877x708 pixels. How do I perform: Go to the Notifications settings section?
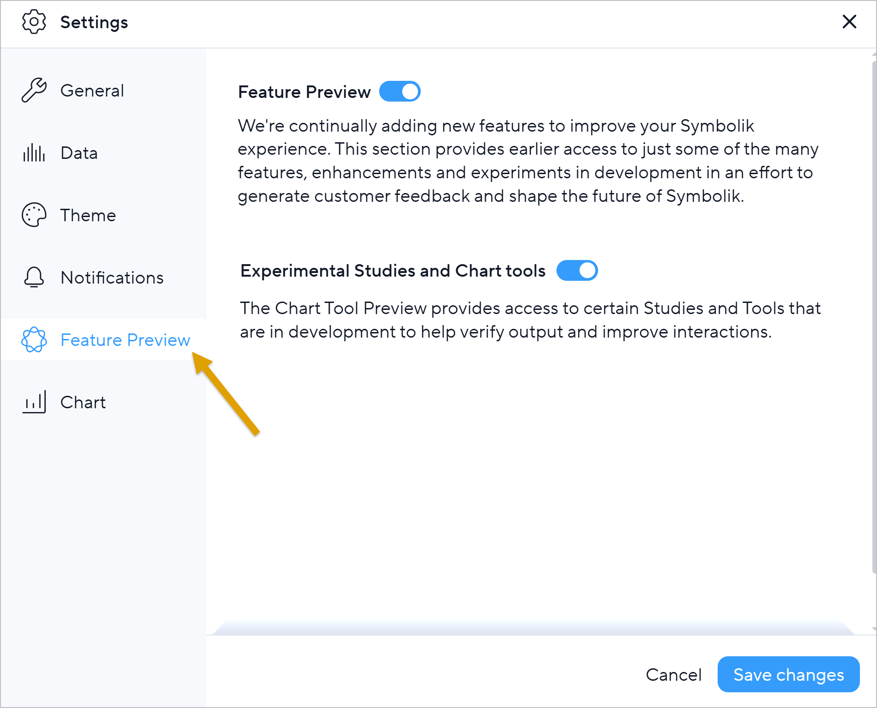[x=112, y=278]
